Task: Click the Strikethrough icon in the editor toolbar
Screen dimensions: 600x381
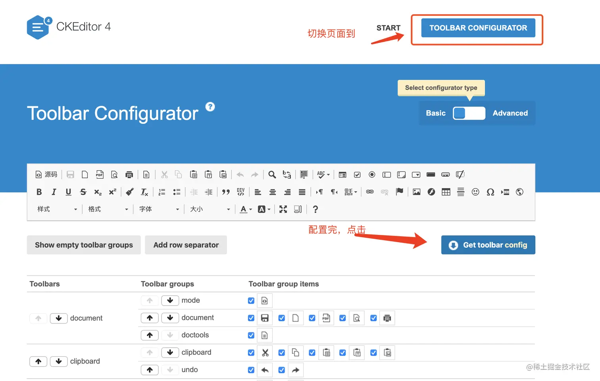Action: pyautogui.click(x=83, y=192)
